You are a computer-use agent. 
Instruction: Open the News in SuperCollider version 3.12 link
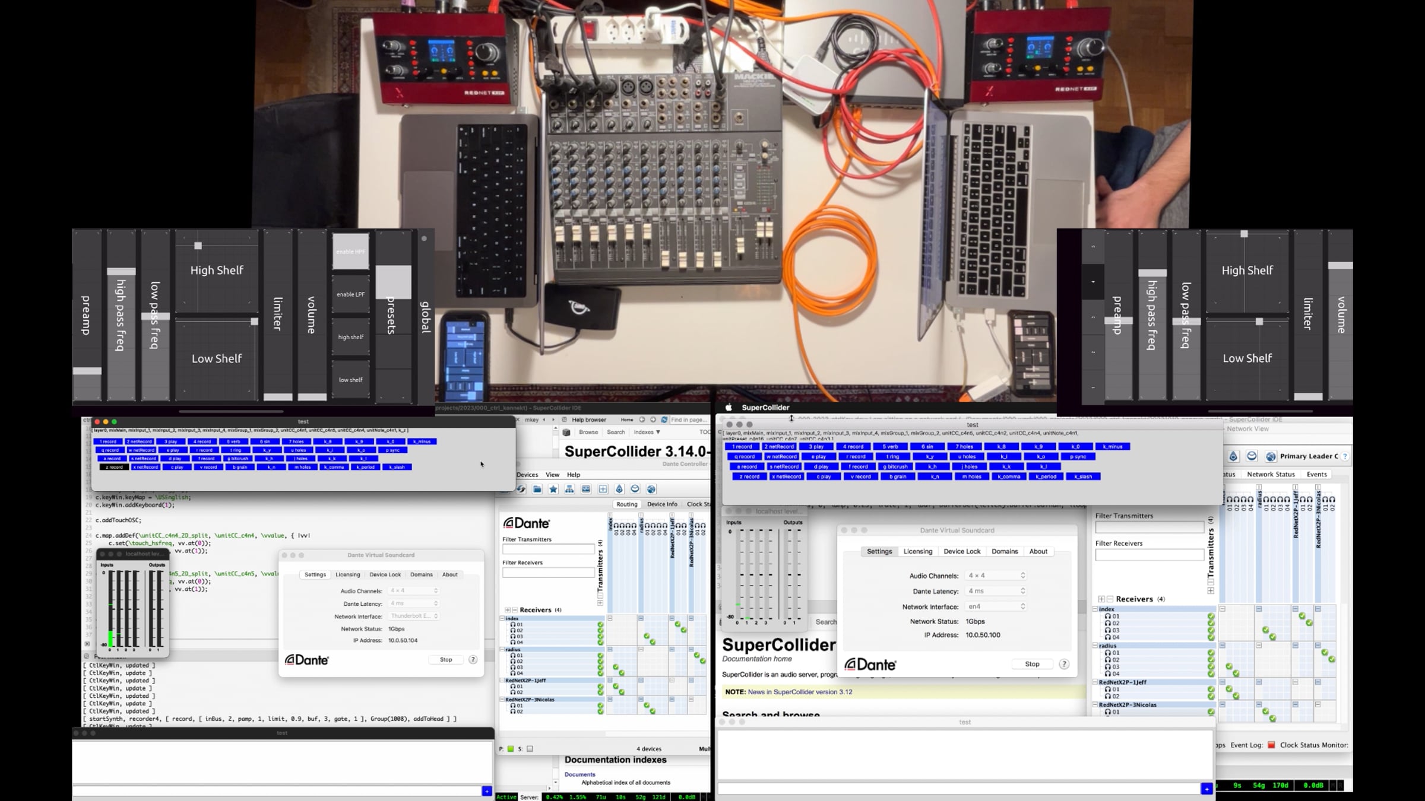[x=800, y=692]
